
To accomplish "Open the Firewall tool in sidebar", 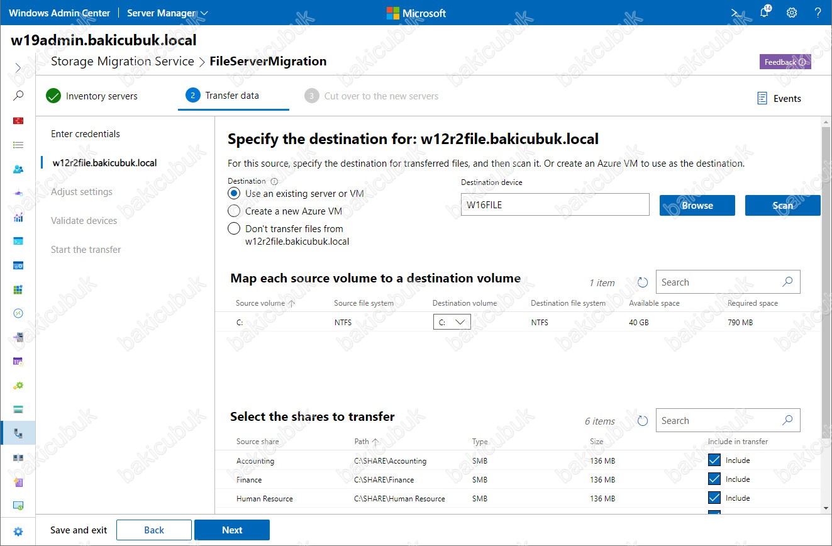I will coord(18,120).
